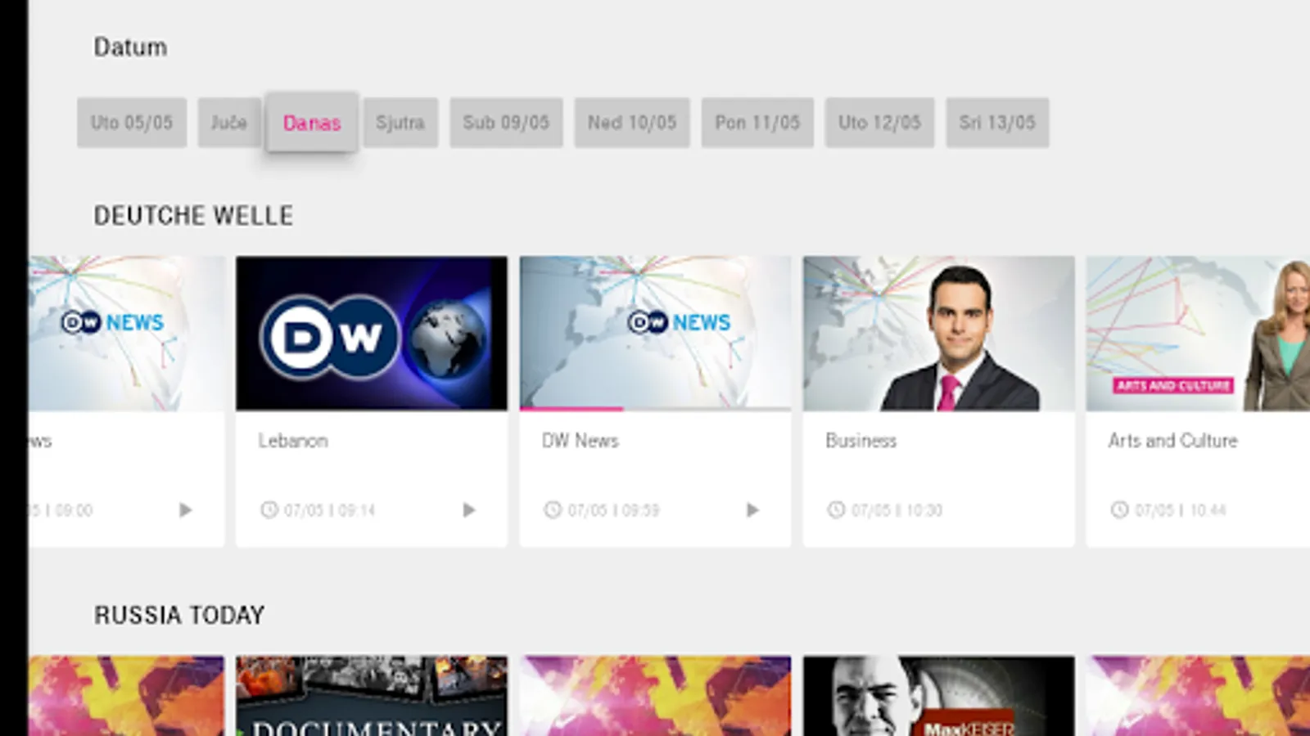Open the Documentary thumbnail under Russia Today
Screen dimensions: 1310x736
372,696
